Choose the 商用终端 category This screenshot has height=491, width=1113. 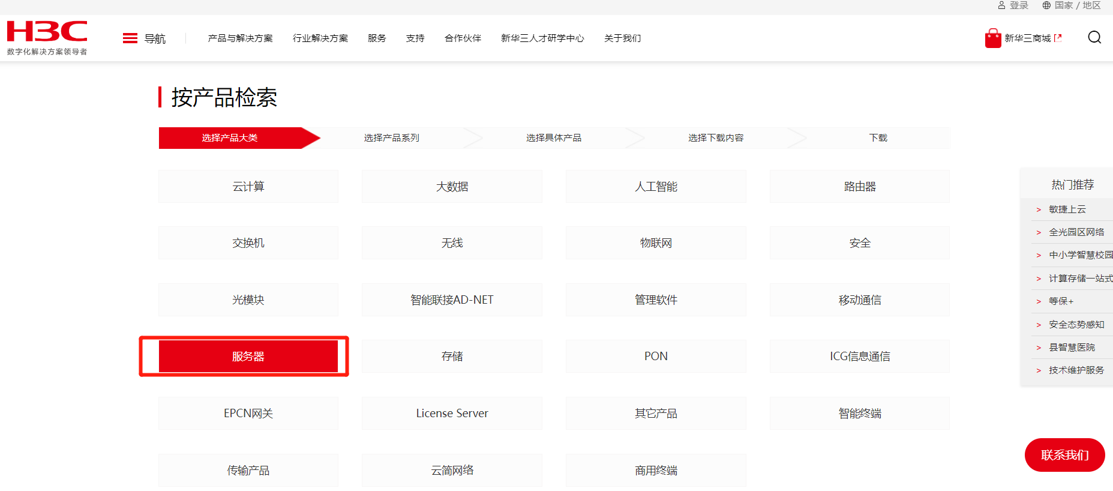point(656,471)
